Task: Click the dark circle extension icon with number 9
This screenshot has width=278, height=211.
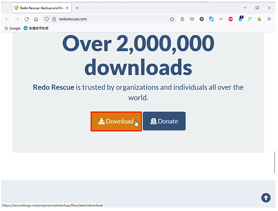Action: click(x=201, y=19)
